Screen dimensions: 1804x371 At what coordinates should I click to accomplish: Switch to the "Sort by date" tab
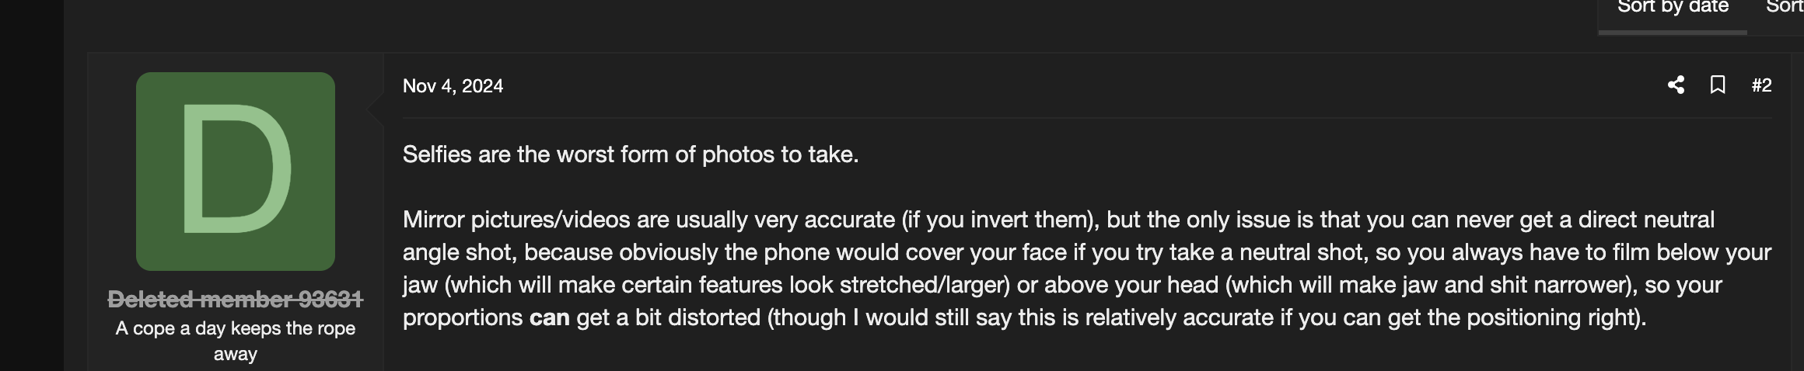pos(1673,8)
